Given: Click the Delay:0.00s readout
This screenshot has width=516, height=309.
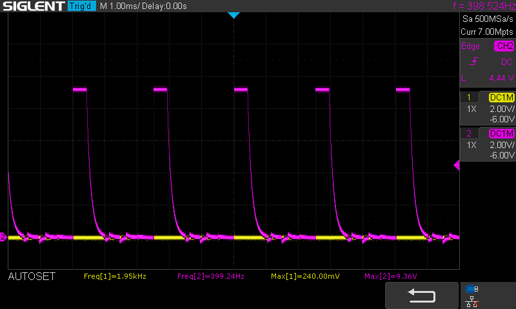Looking at the screenshot, I should click(164, 6).
